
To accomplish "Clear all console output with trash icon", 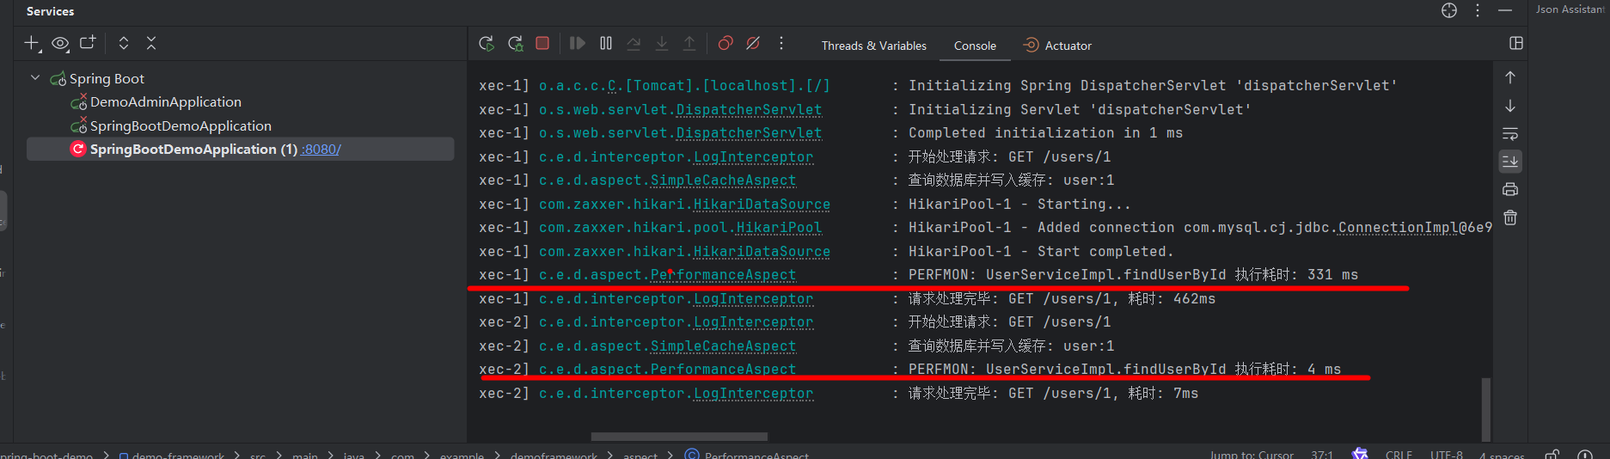I will pyautogui.click(x=1510, y=218).
